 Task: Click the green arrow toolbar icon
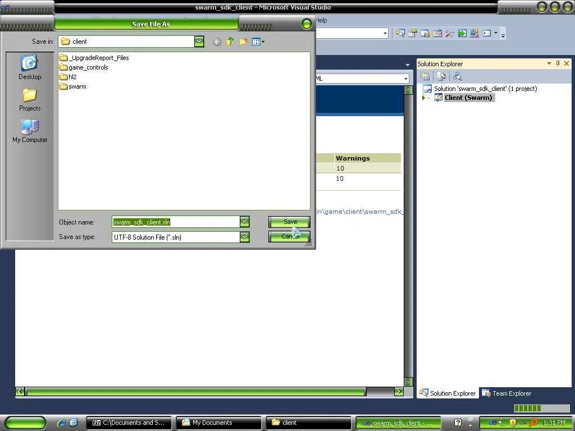pos(462,33)
